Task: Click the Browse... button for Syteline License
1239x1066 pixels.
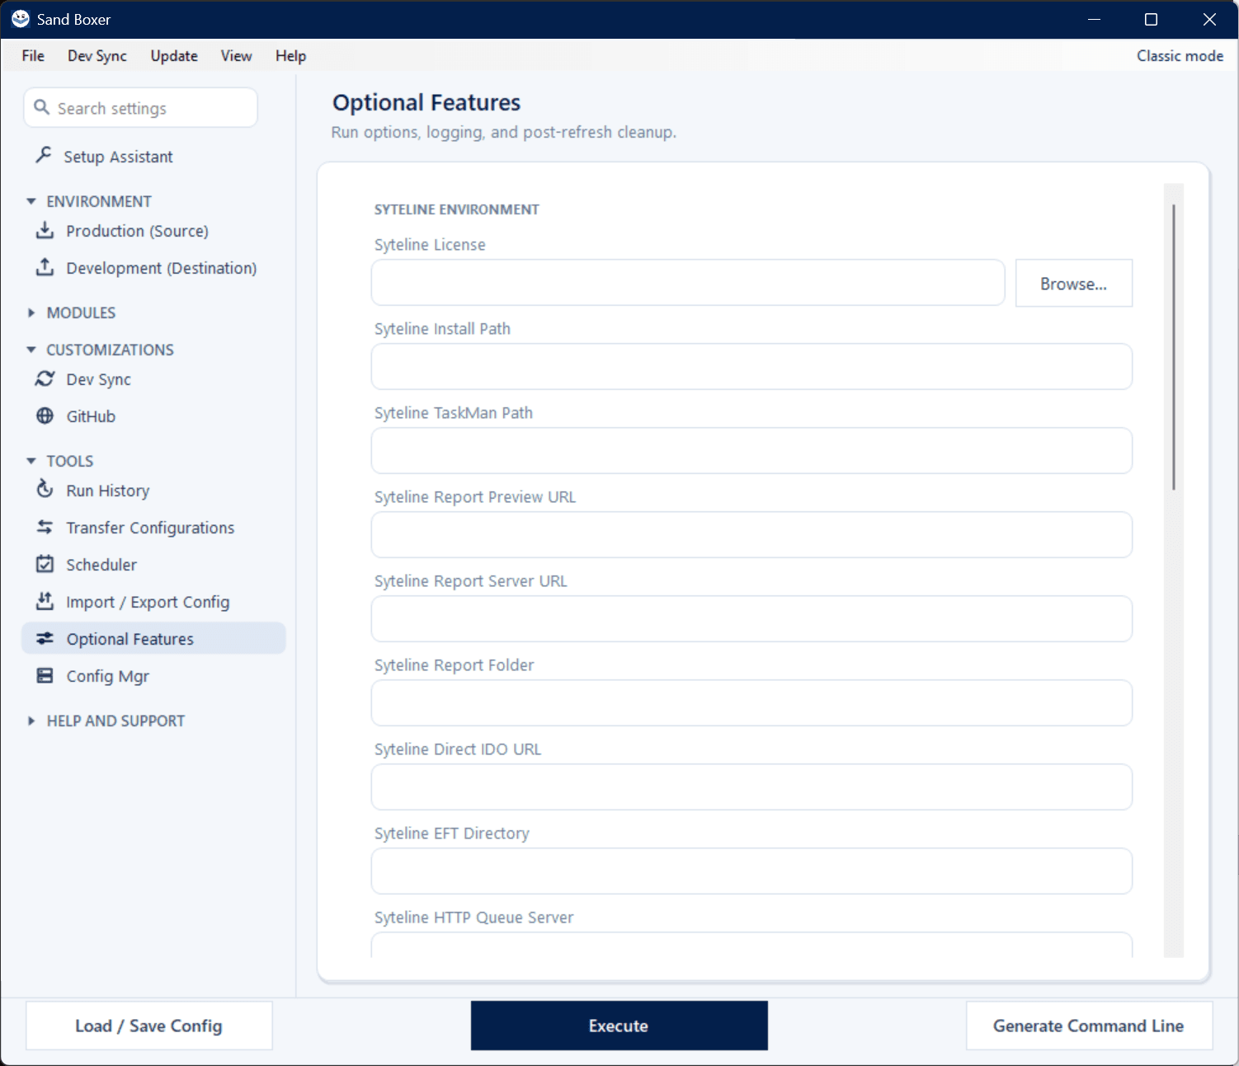Action: pyautogui.click(x=1073, y=284)
